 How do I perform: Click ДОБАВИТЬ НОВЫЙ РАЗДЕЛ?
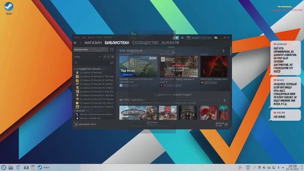click(x=173, y=95)
